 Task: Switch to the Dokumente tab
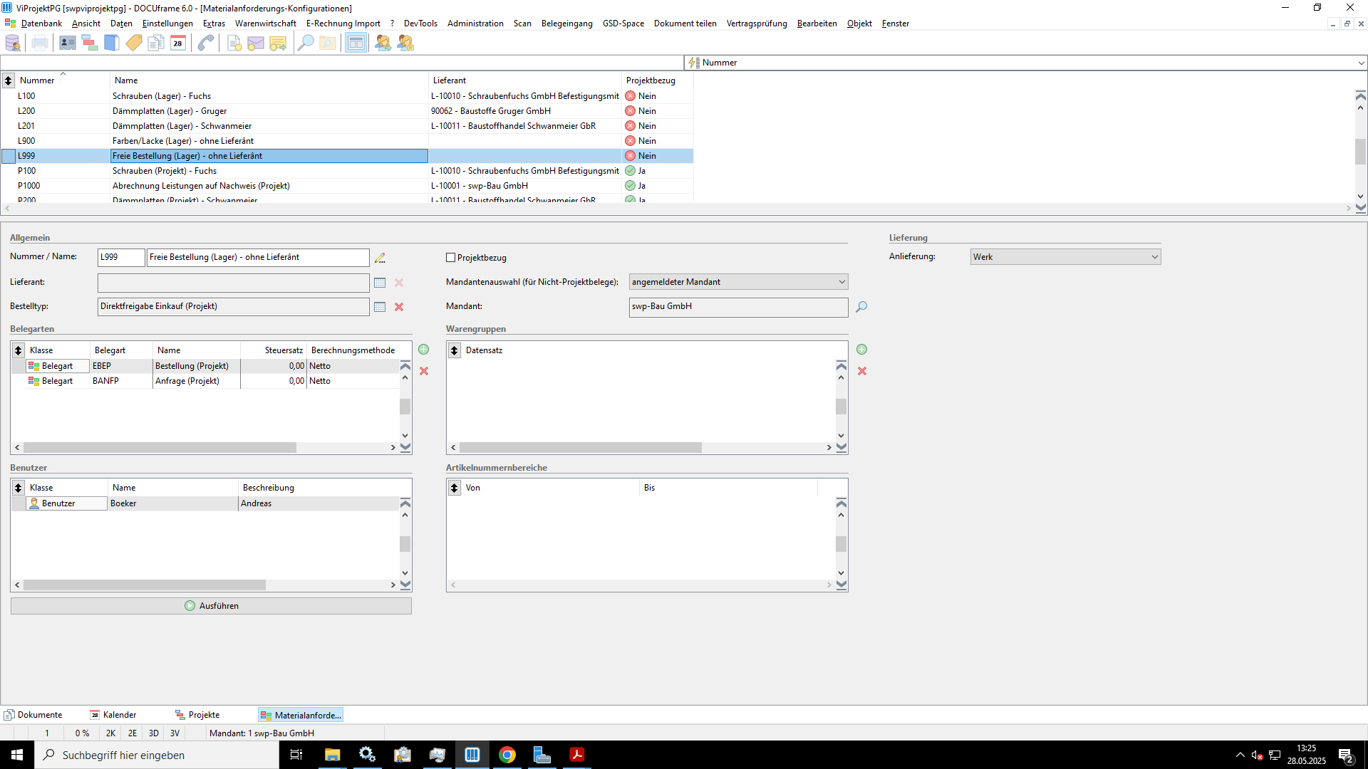(x=33, y=715)
